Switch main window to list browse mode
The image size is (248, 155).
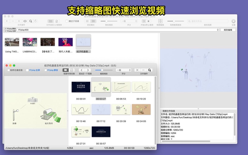[87, 21]
